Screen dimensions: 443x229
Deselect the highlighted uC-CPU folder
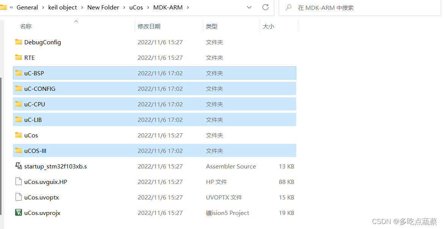click(x=34, y=104)
